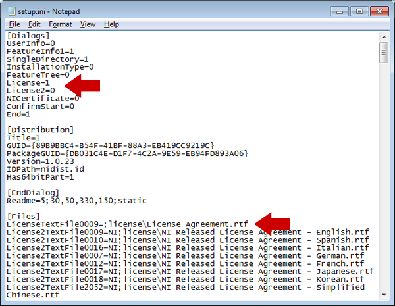Click the License2TextFile0009 English.rtf line

pyautogui.click(x=188, y=232)
